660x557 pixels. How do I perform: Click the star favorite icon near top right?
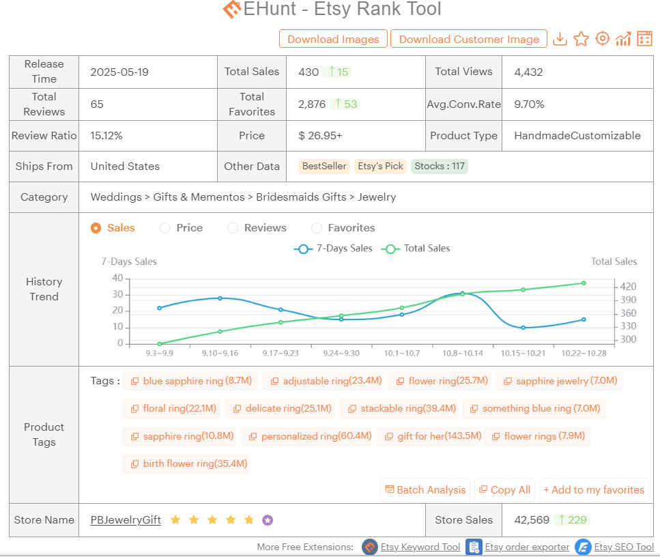point(581,38)
